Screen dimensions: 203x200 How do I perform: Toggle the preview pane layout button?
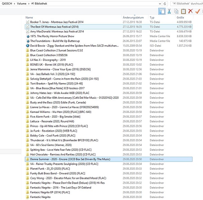162,11
